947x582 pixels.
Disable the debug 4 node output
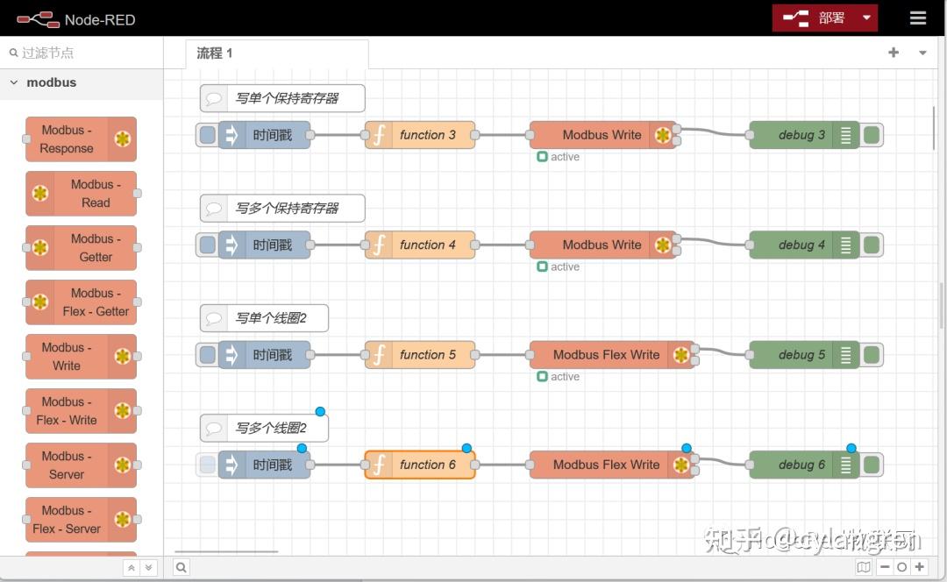[871, 245]
